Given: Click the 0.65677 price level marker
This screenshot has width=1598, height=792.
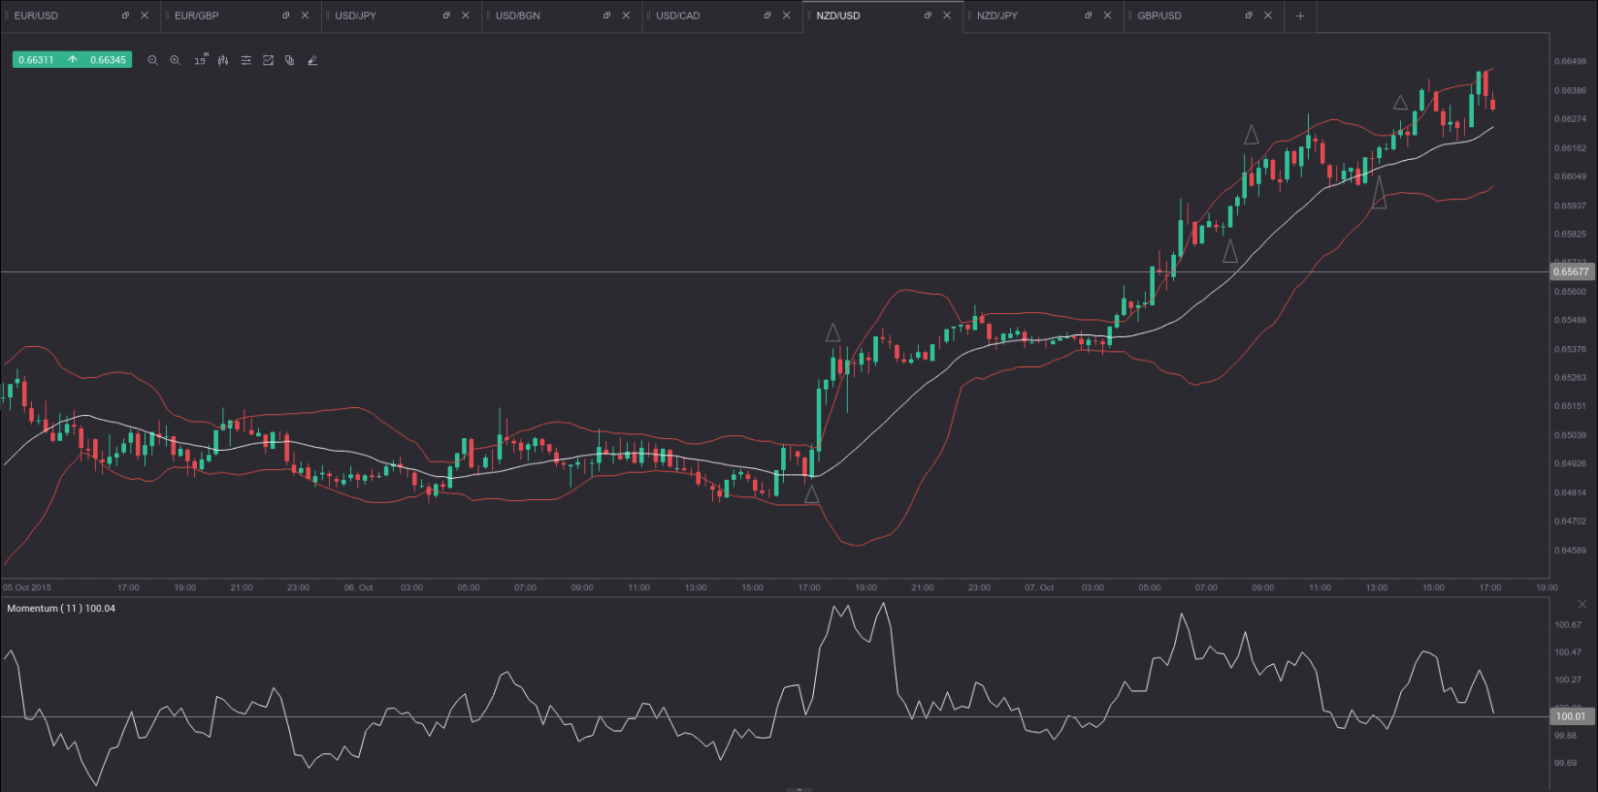Looking at the screenshot, I should point(1571,272).
